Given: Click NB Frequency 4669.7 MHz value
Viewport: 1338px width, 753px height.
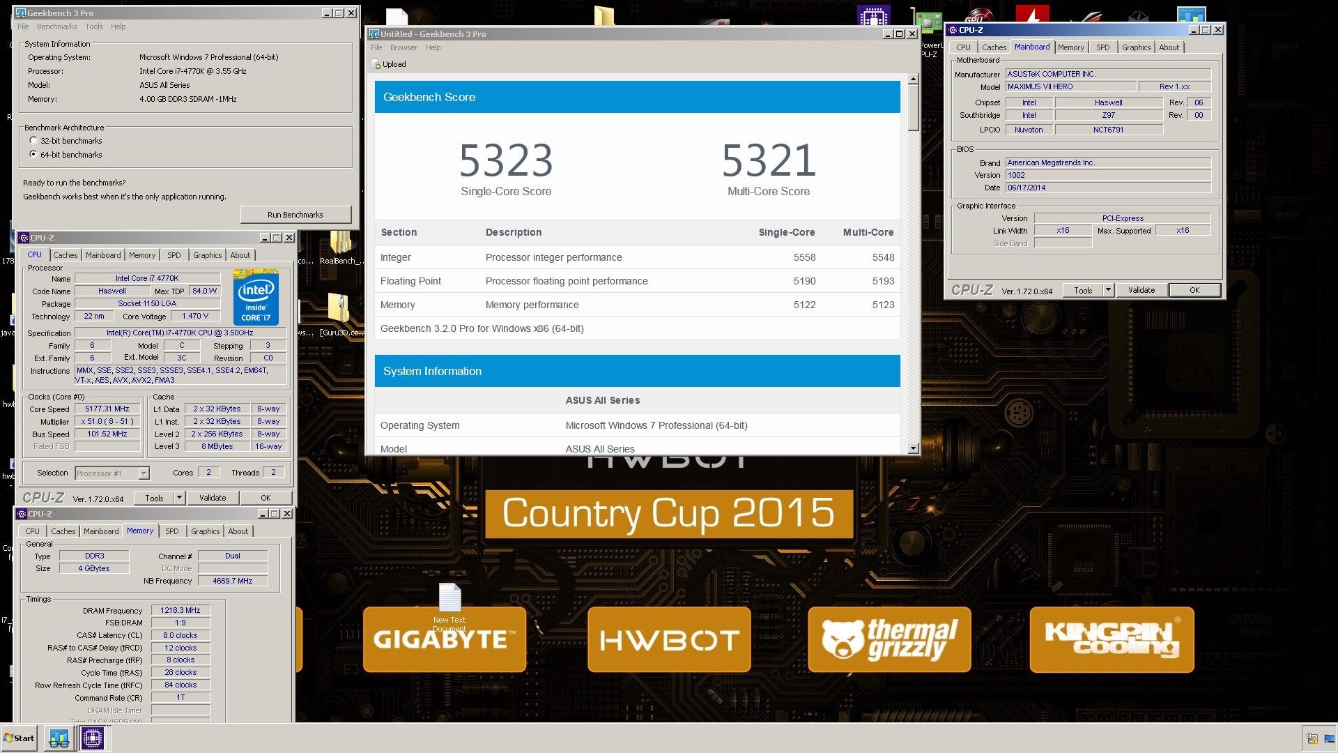Looking at the screenshot, I should (233, 581).
